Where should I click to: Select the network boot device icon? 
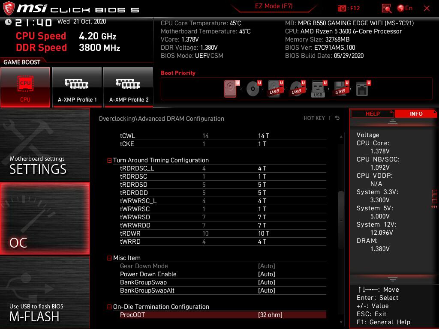click(x=363, y=89)
